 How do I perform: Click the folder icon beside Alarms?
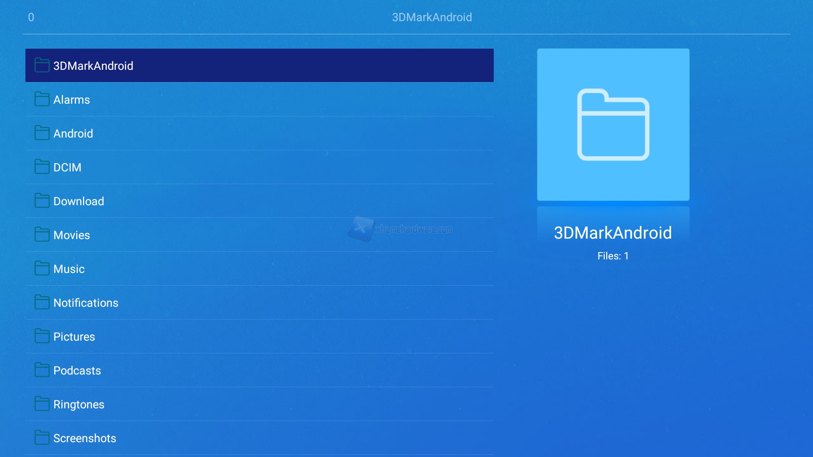point(42,99)
